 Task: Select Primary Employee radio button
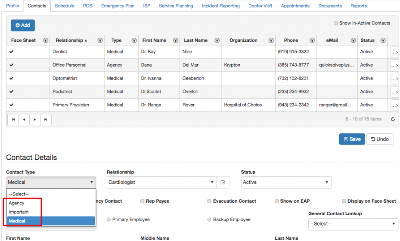[109, 219]
